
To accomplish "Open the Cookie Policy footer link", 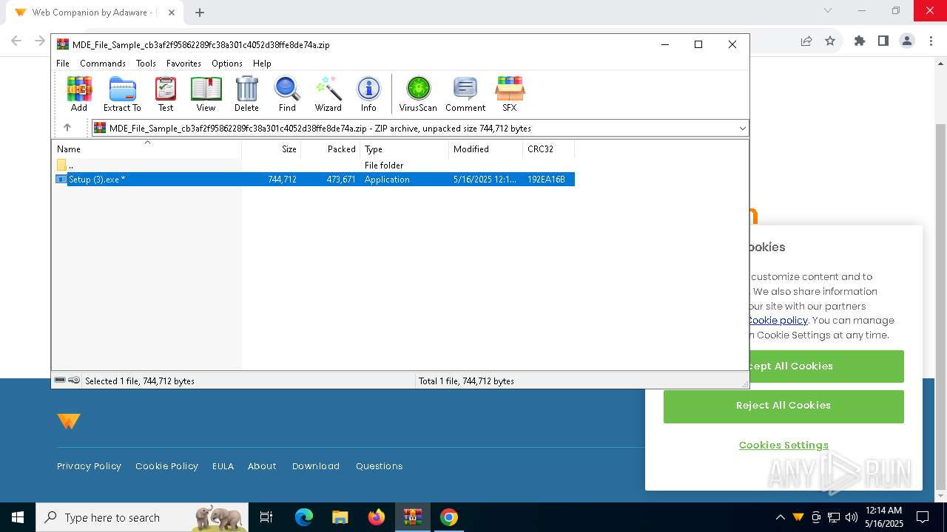I will (x=166, y=466).
